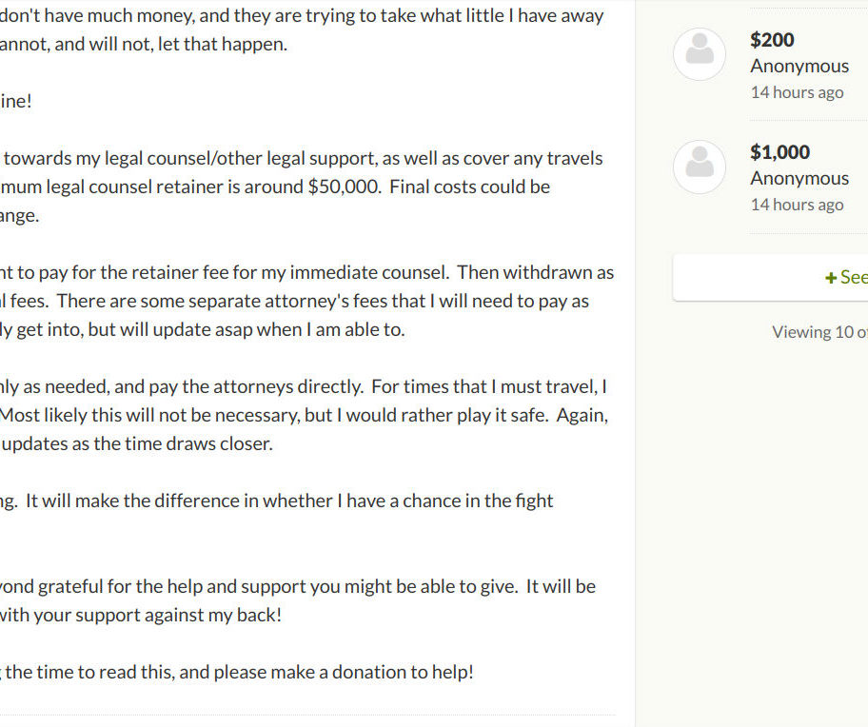Click the $50,000 retainer figure in the story
The width and height of the screenshot is (868, 727).
(x=345, y=187)
